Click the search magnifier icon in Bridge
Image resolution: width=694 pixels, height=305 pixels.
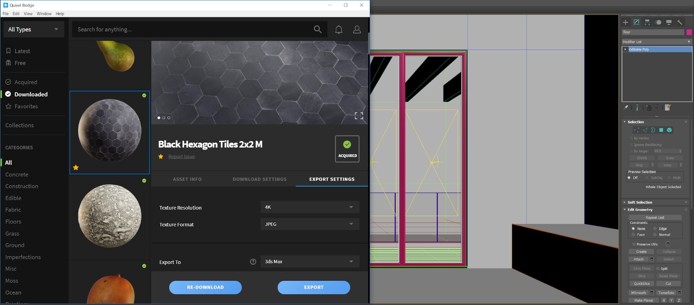pyautogui.click(x=317, y=29)
